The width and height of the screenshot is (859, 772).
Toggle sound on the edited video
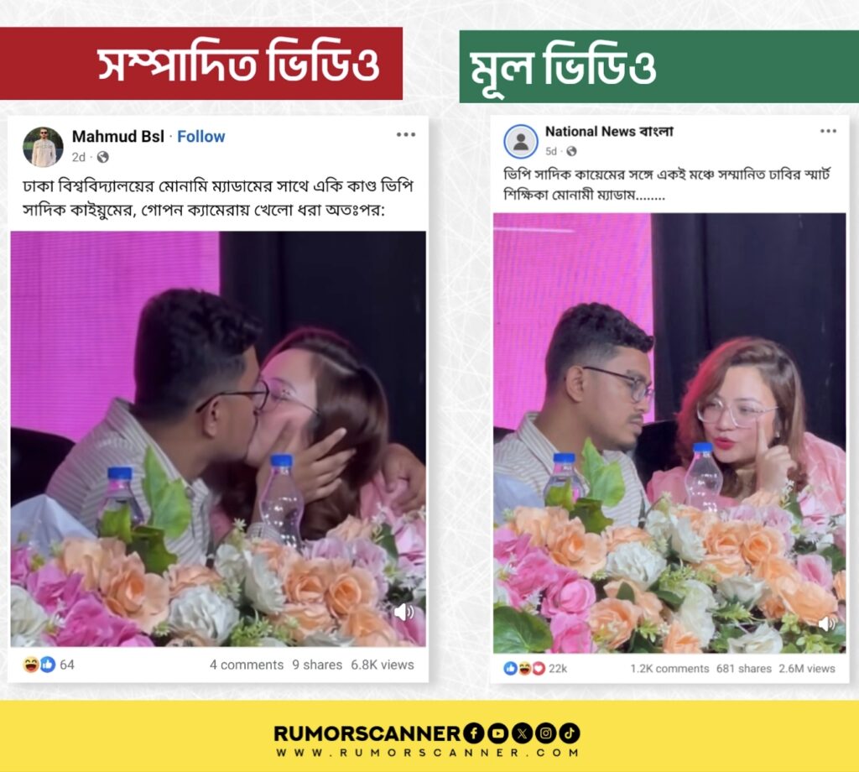(404, 612)
